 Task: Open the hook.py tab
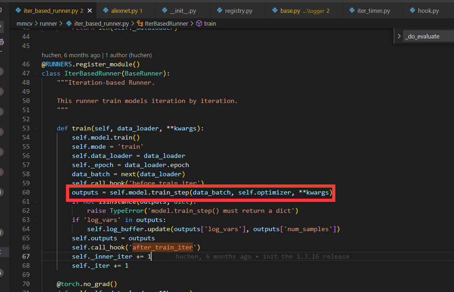[428, 11]
